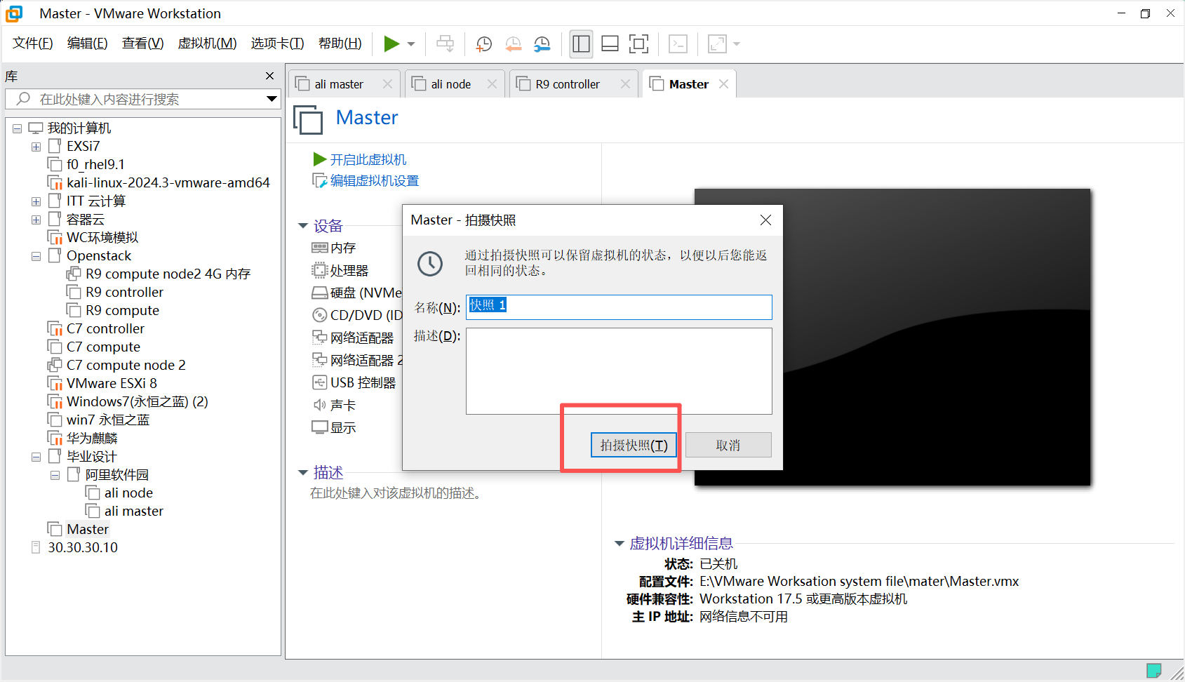
Task: Expand the EXSi7 folder
Action: pyautogui.click(x=36, y=147)
